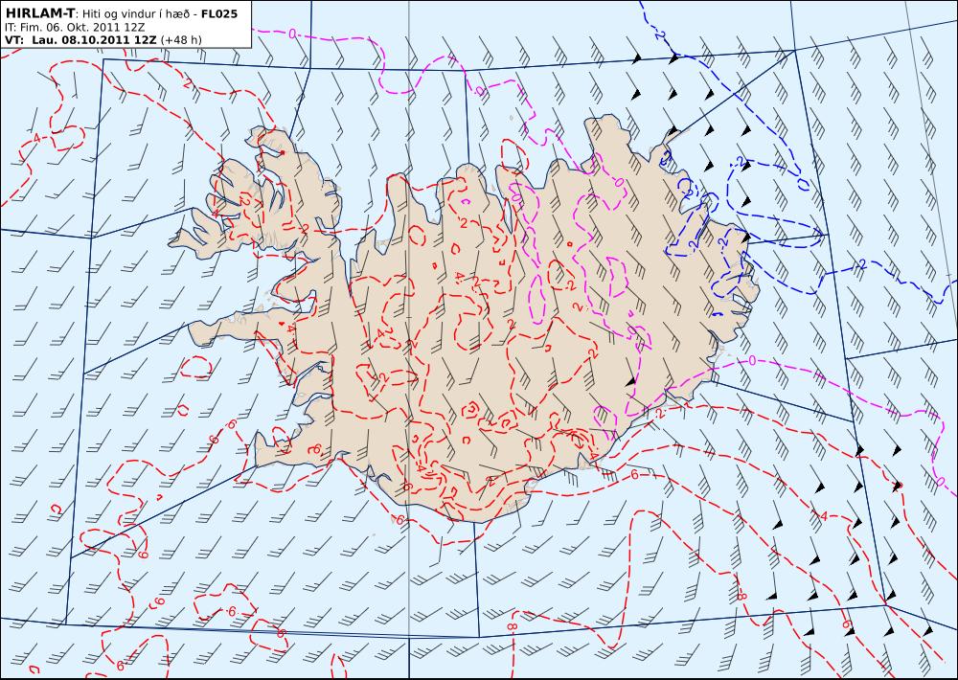
Task: Click the 'Lau. 08.10.2011 12Z' valid time
Action: pos(94,40)
